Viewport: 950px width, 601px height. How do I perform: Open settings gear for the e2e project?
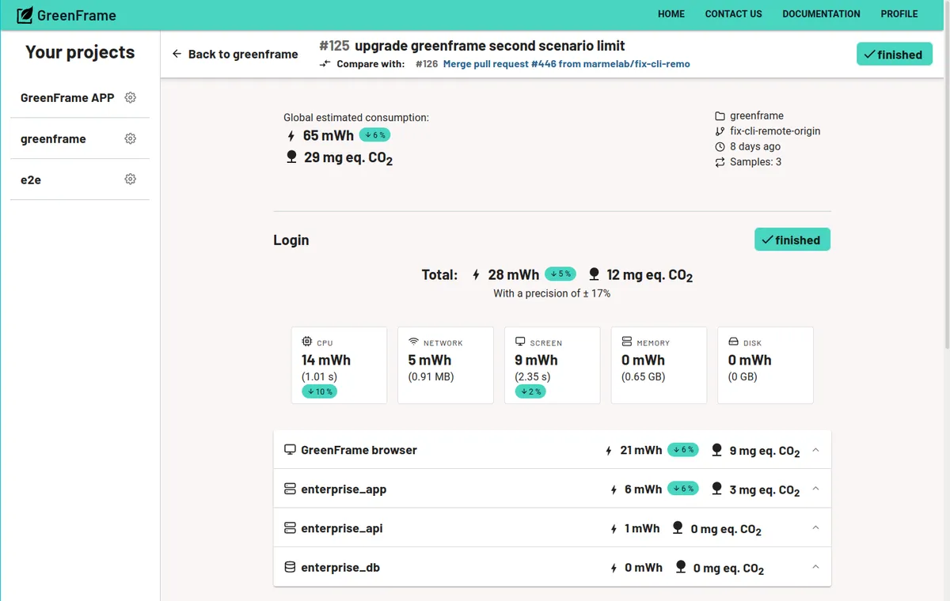130,179
